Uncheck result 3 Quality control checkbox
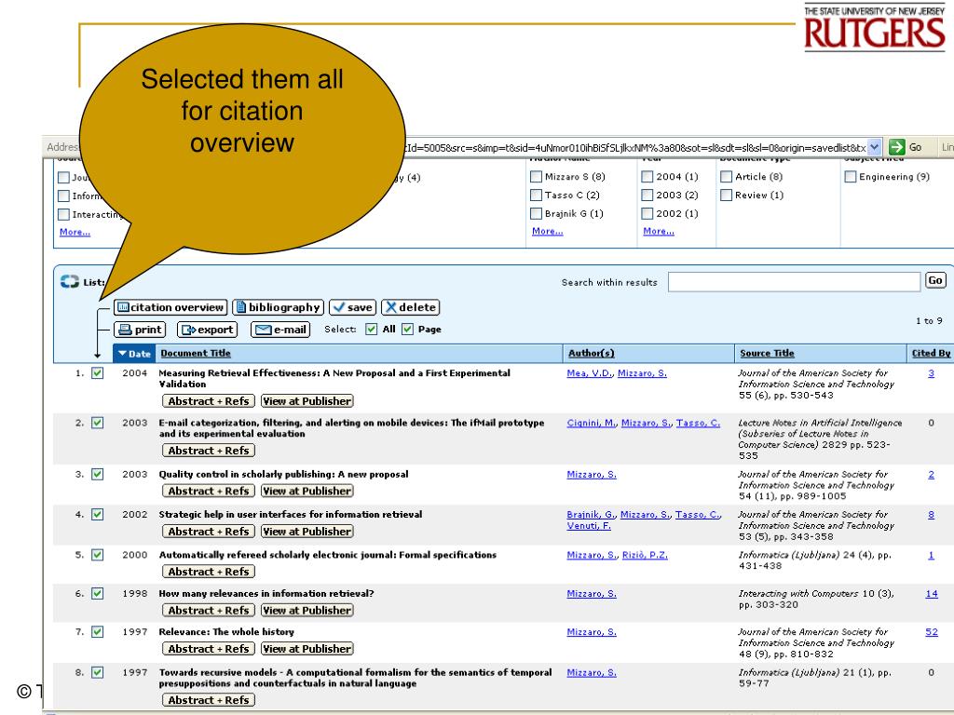Screen dimensions: 954x715 [97, 474]
